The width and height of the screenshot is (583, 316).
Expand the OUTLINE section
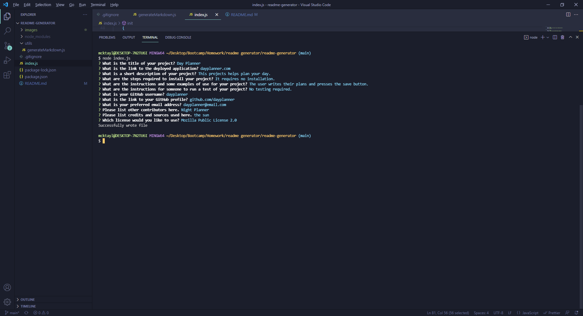27,300
